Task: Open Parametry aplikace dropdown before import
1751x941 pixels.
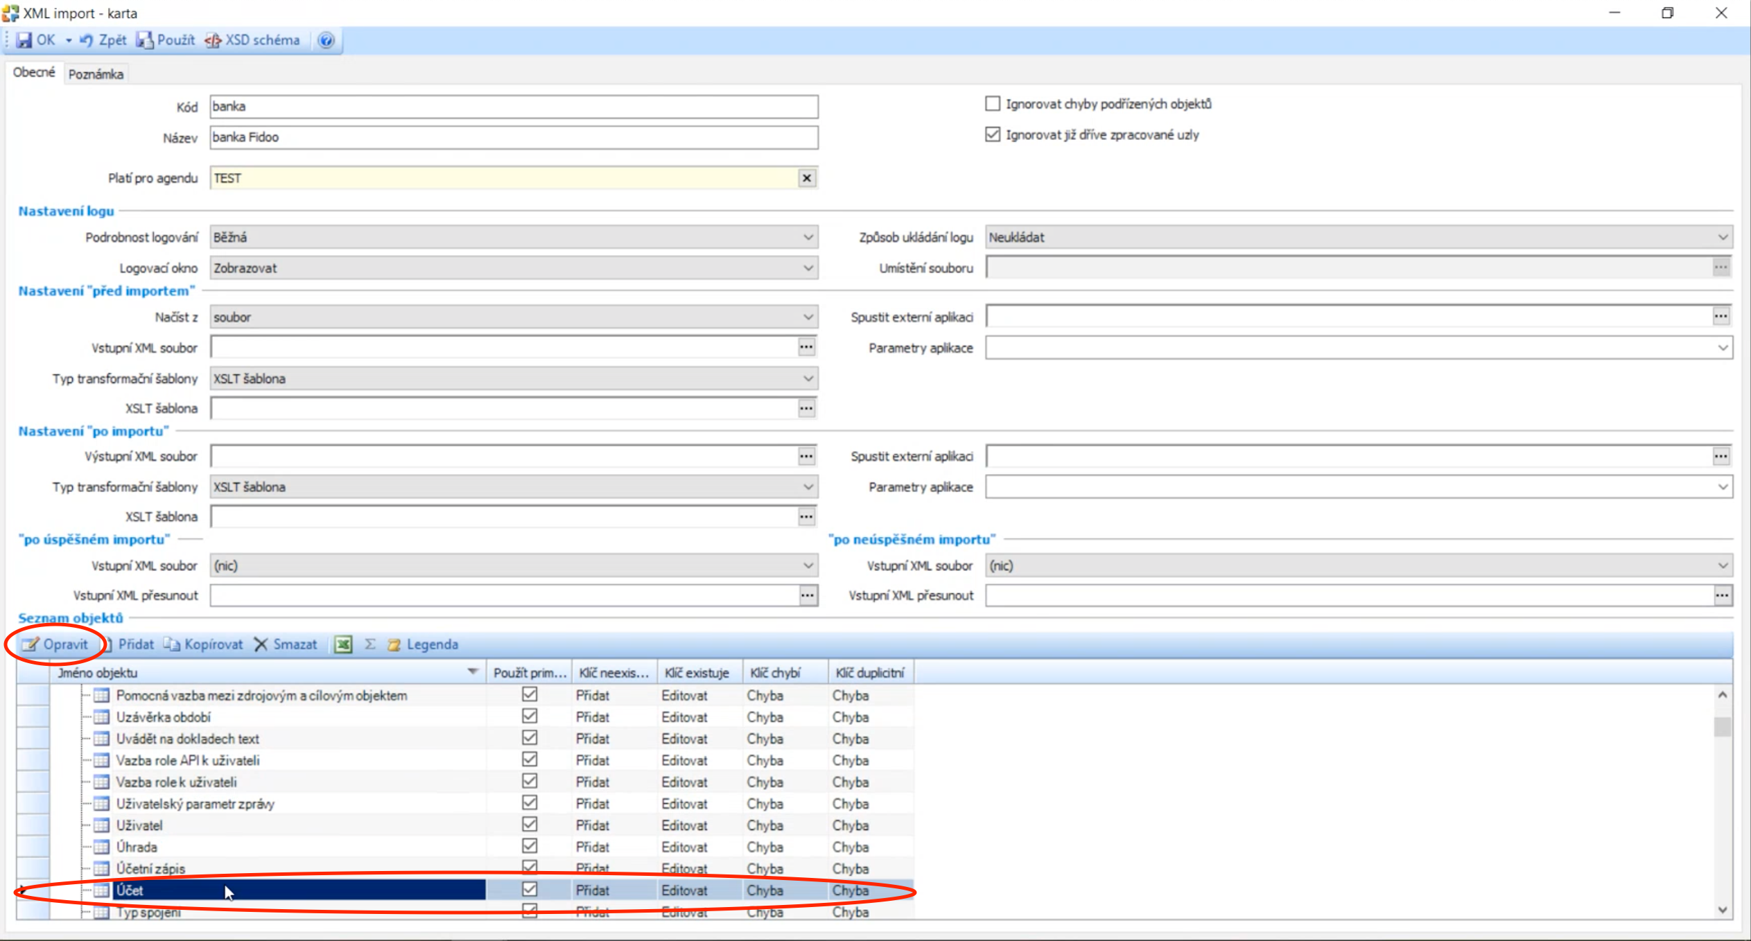Action: tap(1723, 348)
